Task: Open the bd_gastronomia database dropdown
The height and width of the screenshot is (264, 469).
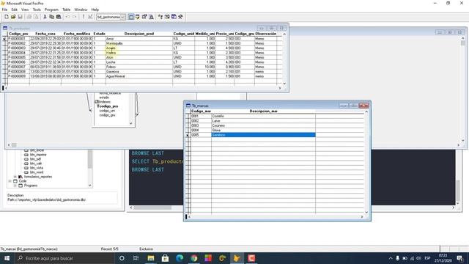Action: [x=122, y=17]
